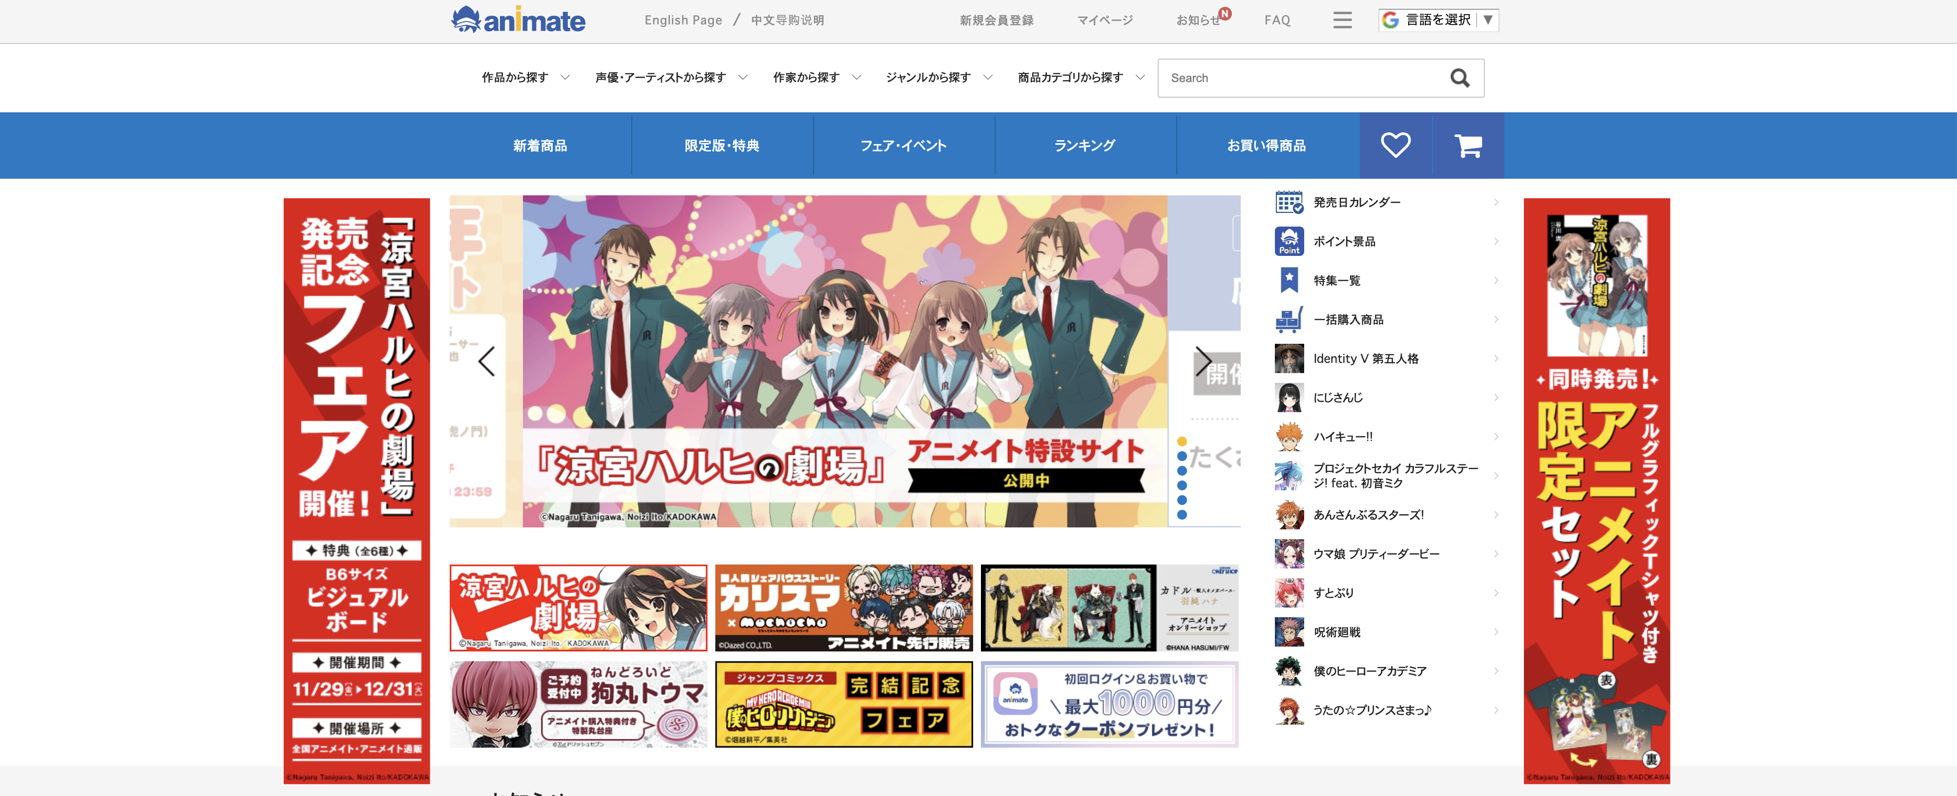Click the 呪術廻戦 character icon
This screenshot has width=1957, height=796.
point(1289,632)
